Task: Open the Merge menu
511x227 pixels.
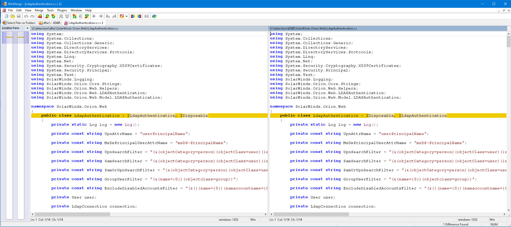Action: tap(39, 10)
